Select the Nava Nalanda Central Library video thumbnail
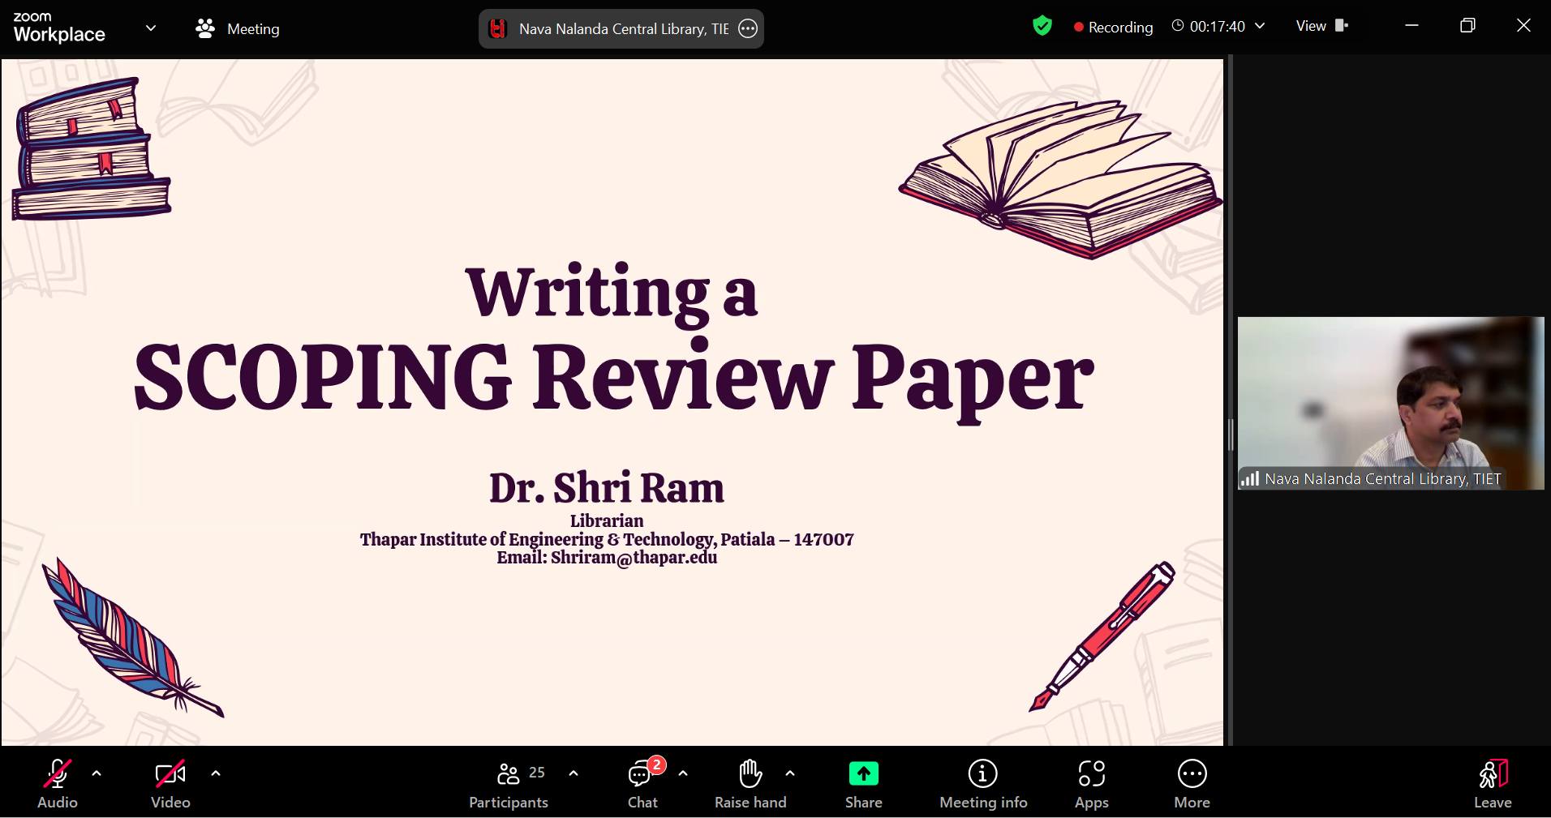 click(x=1390, y=403)
